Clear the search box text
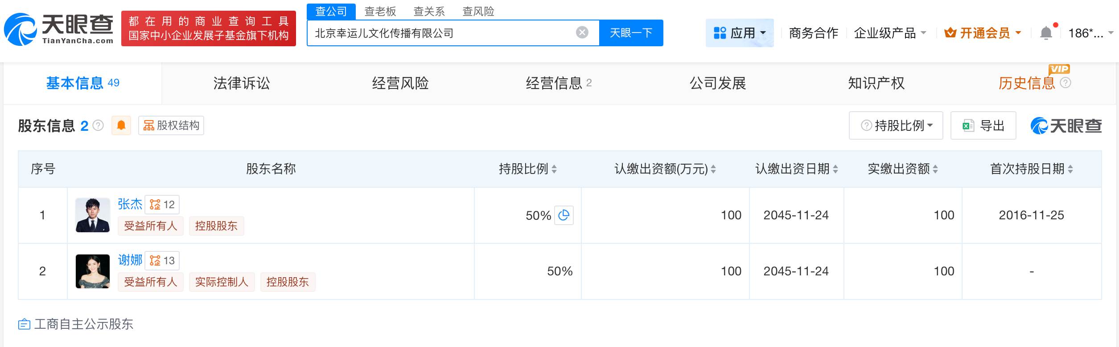 (582, 32)
